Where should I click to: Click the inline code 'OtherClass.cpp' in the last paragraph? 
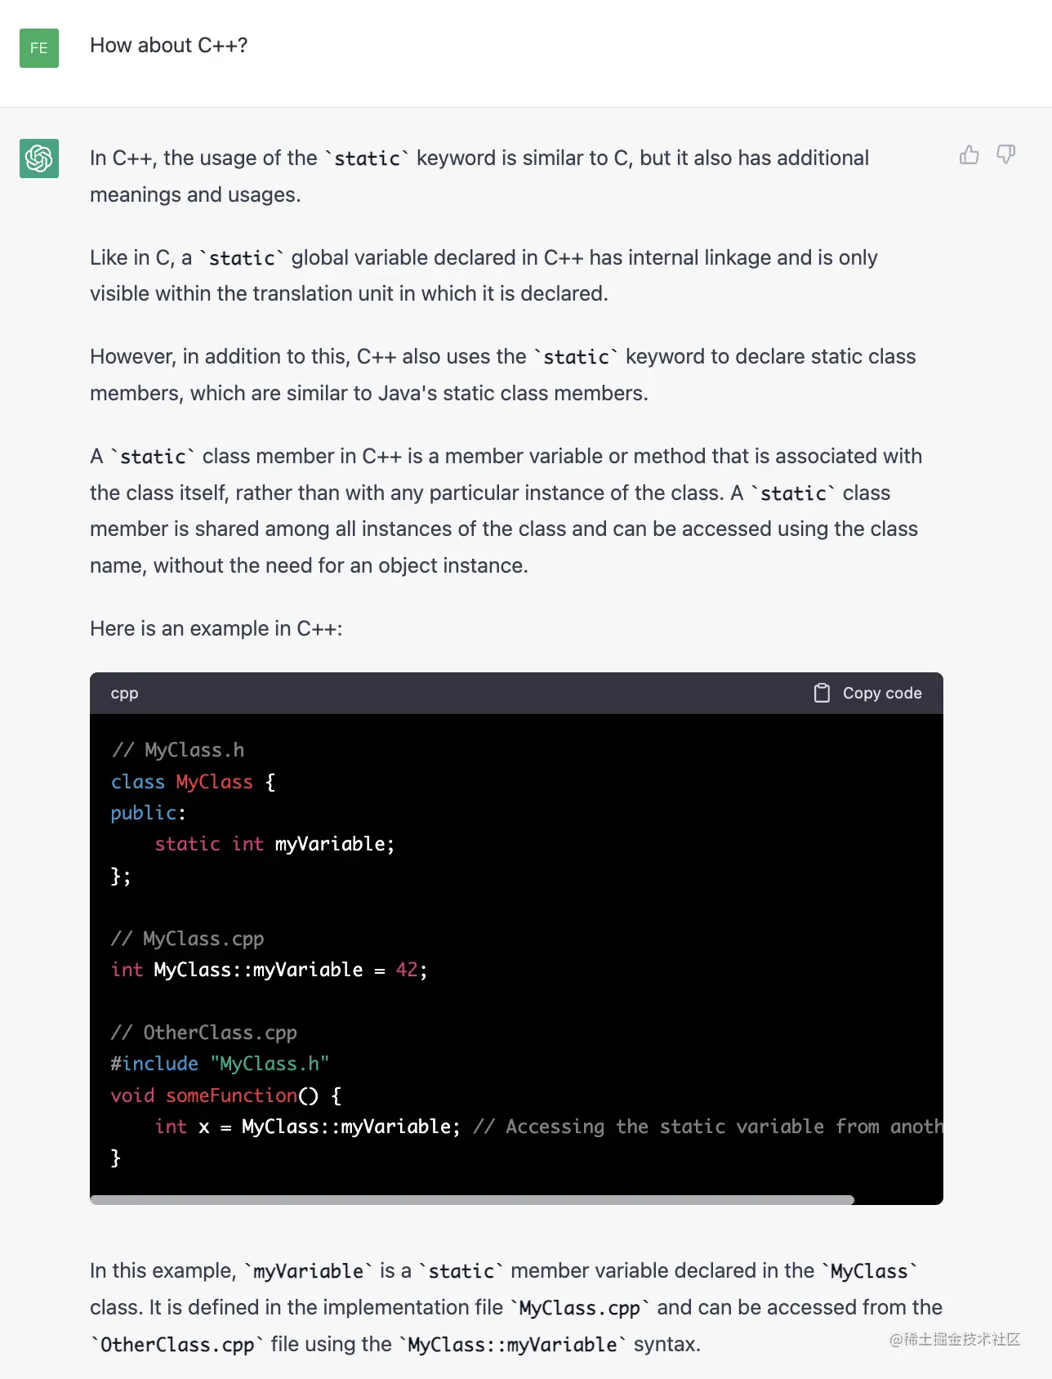177,1345
